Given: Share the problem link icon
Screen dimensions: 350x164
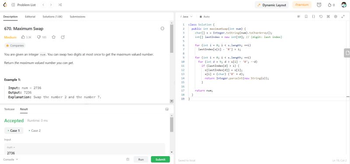Looking at the screenshot, I should 63,37.
